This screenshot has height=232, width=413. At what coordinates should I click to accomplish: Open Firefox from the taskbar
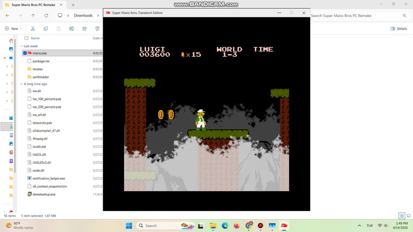tap(236, 226)
